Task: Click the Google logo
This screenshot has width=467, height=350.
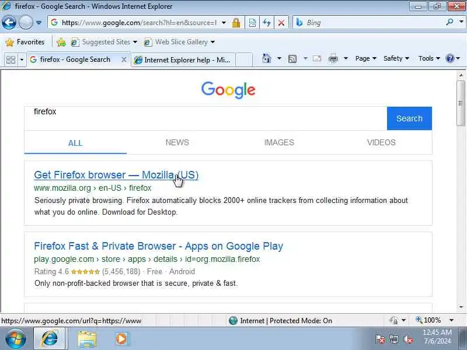Action: [x=228, y=90]
